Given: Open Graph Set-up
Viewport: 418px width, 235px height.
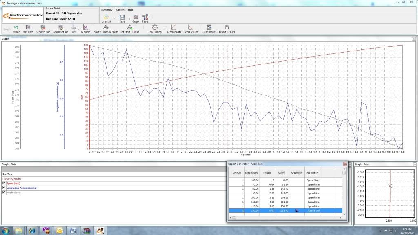Looking at the screenshot, I should pyautogui.click(x=60, y=27).
